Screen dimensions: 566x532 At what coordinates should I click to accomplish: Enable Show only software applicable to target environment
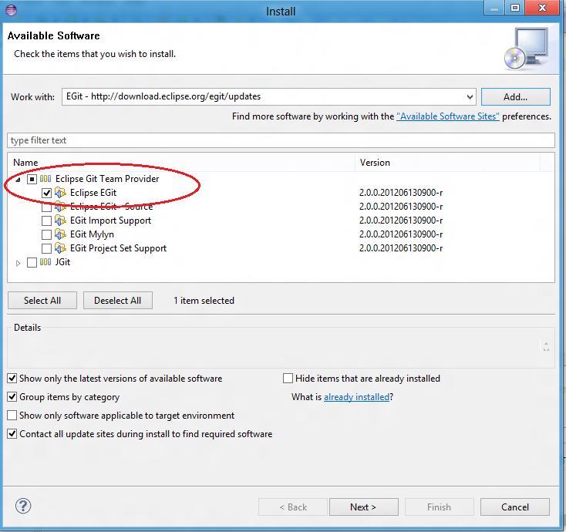12,415
